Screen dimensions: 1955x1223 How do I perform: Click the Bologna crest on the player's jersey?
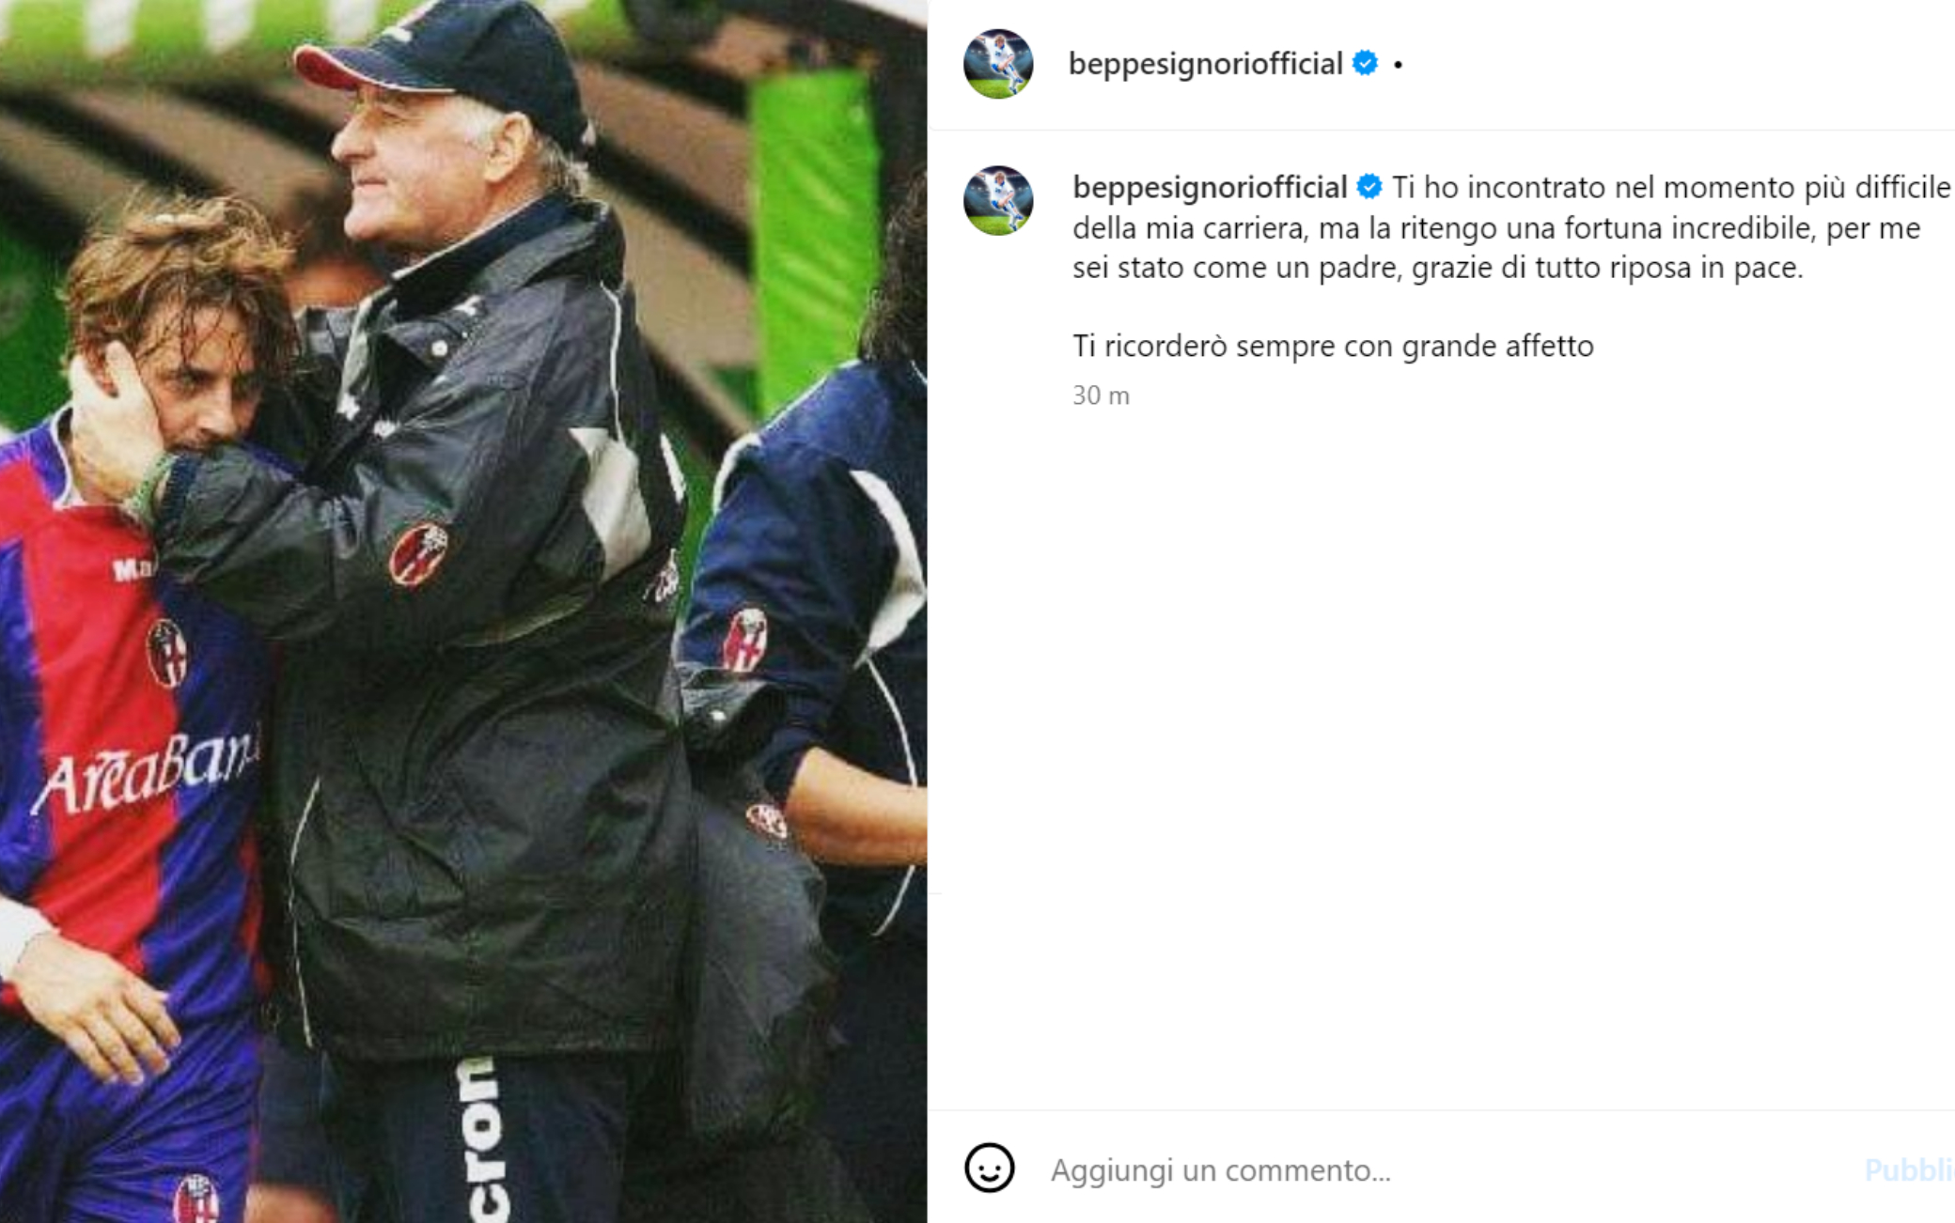166,653
